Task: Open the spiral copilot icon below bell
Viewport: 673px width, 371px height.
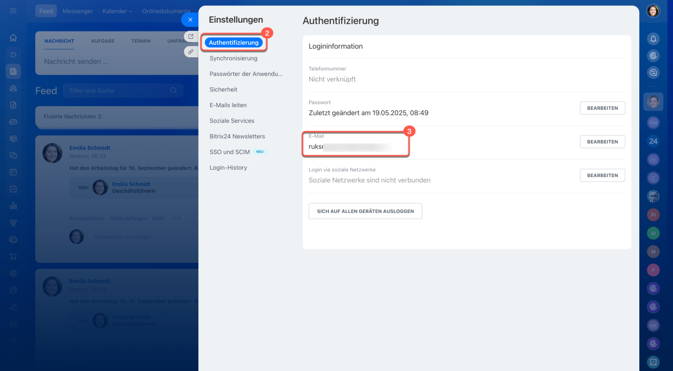Action: pyautogui.click(x=654, y=56)
